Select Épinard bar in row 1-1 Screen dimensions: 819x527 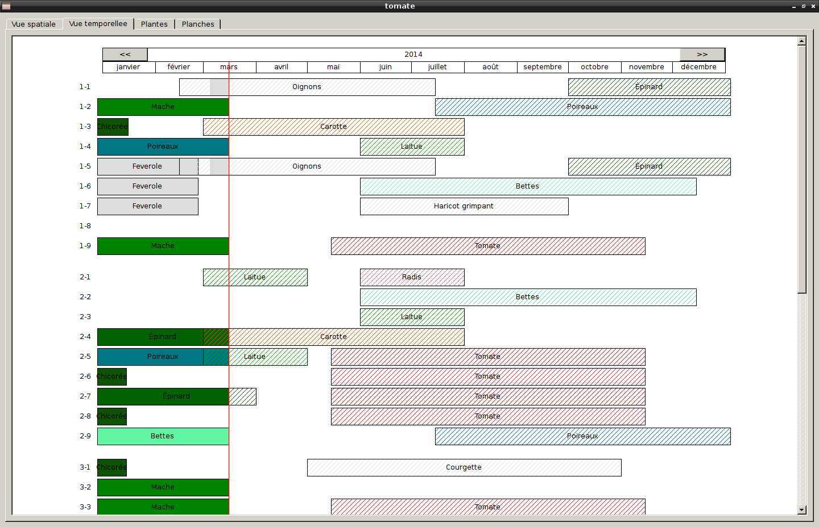649,87
